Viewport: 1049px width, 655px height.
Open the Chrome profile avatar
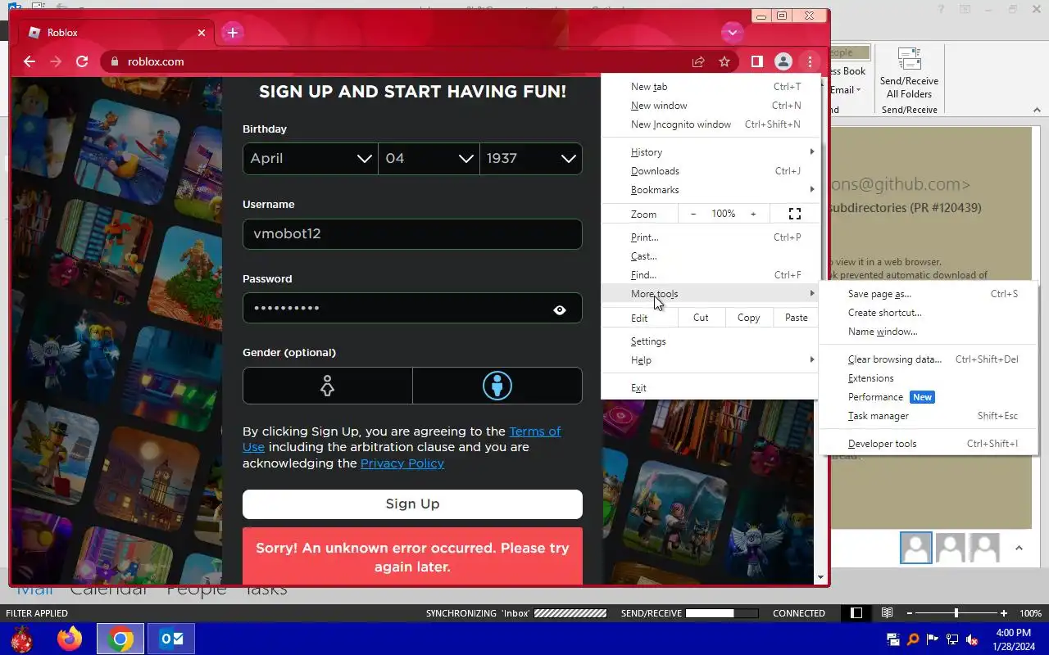click(x=783, y=61)
